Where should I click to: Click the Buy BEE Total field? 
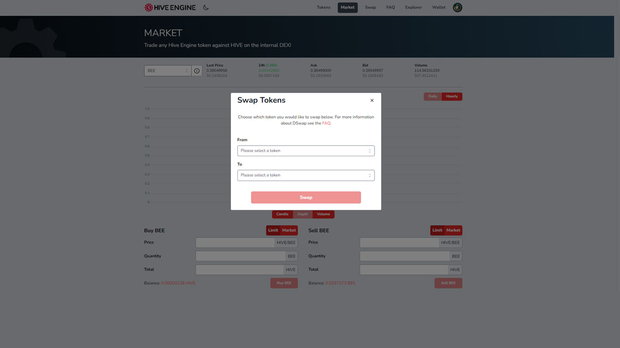(x=239, y=270)
